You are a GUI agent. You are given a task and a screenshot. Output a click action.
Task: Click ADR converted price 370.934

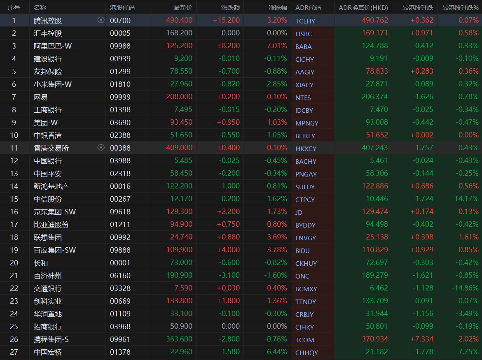[x=375, y=339]
